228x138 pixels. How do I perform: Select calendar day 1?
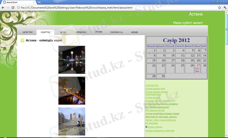pyautogui.click(x=151, y=50)
